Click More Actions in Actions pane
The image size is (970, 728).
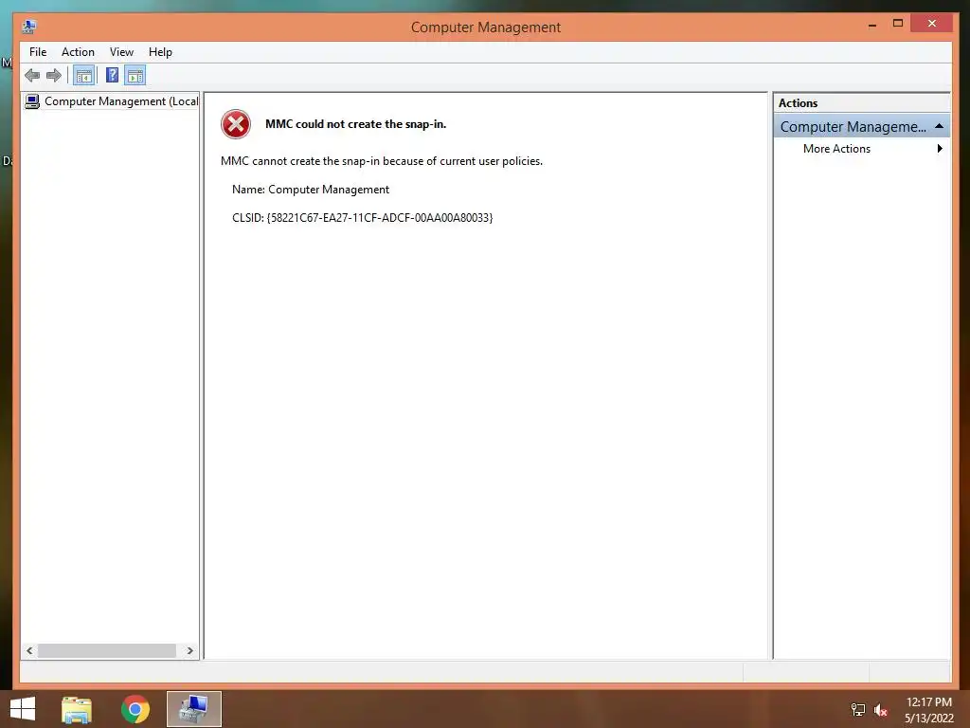coord(836,149)
